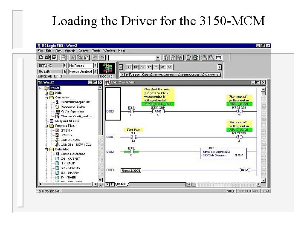The image size is (307, 230).
Task: Click the XREF status bar indicator
Action: 231,191
